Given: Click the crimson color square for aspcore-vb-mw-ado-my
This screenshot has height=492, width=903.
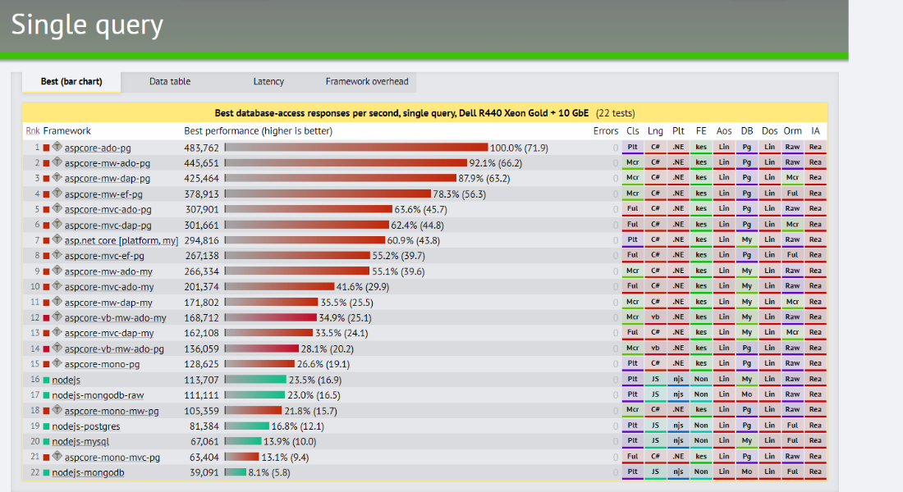Looking at the screenshot, I should pyautogui.click(x=46, y=317).
